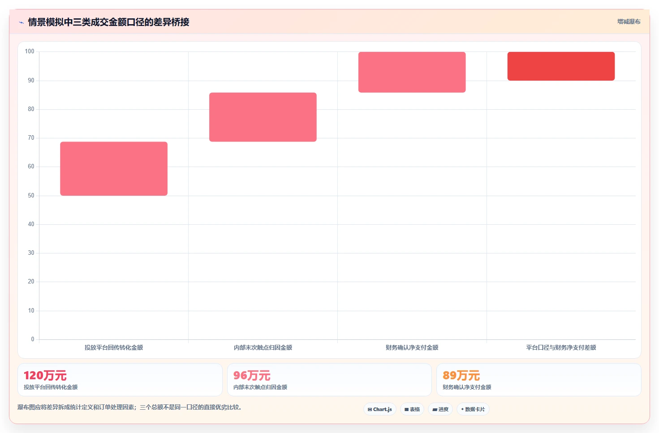659x433 pixels.
Task: Click the footer note starting with 瀑布图应将差异
Action: coord(130,407)
